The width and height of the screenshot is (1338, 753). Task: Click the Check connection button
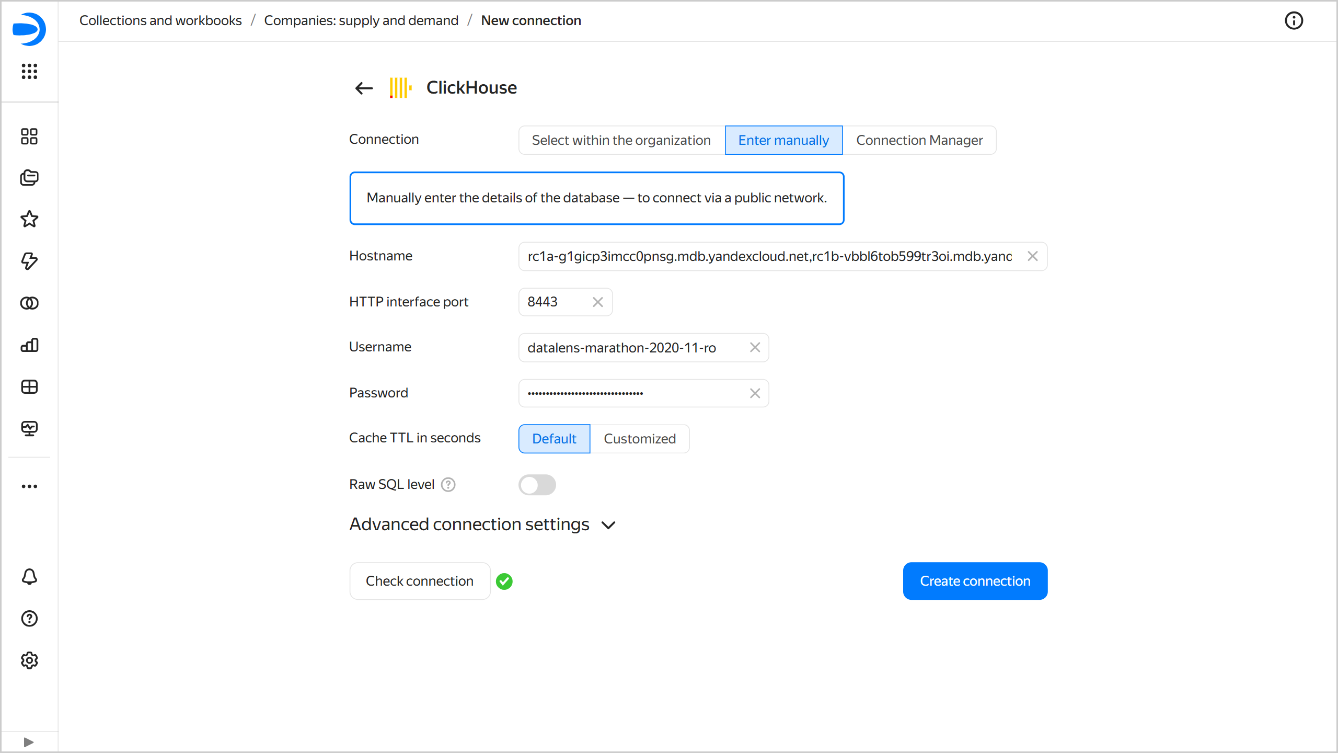419,581
